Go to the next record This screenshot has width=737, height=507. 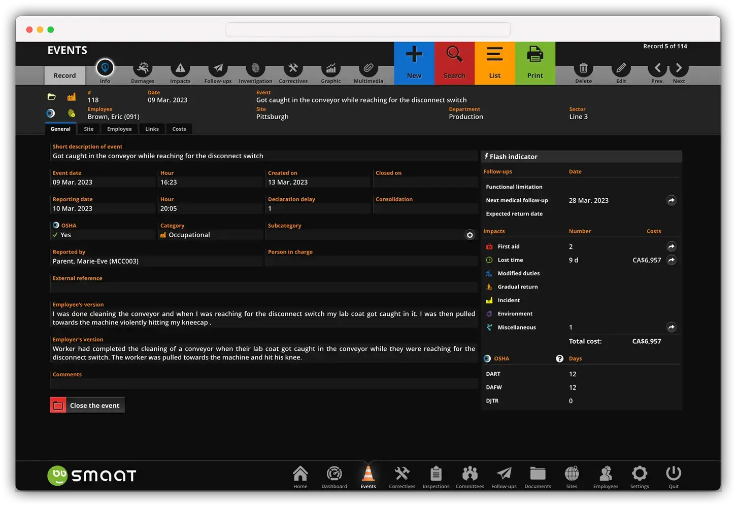click(x=679, y=68)
